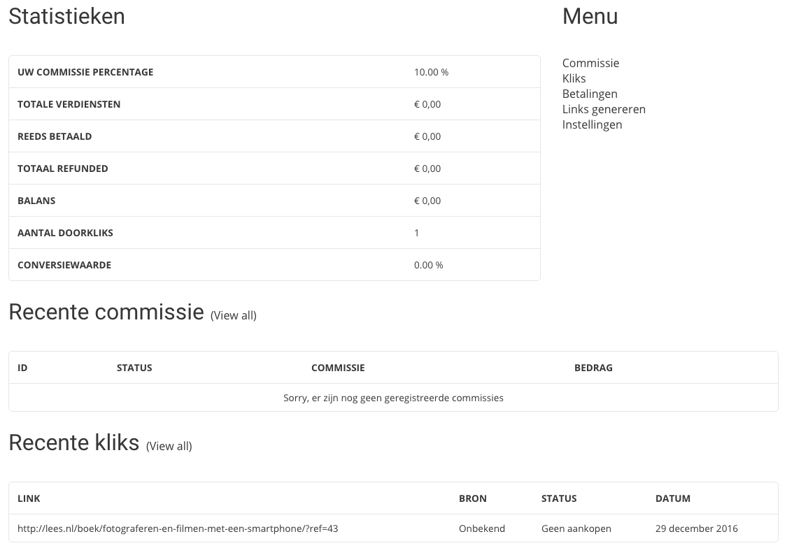787x548 pixels.
Task: Click the Conversiewaarde 0.00 % value
Action: [x=428, y=265]
